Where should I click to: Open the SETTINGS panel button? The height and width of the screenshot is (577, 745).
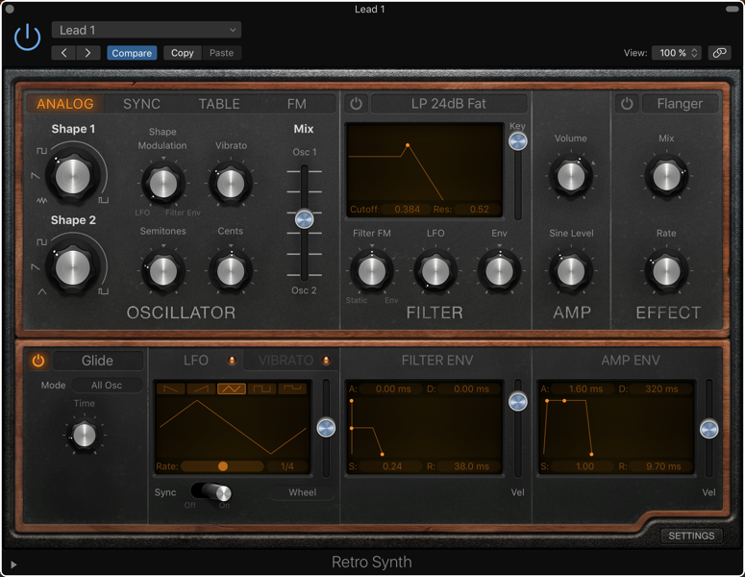coord(691,536)
